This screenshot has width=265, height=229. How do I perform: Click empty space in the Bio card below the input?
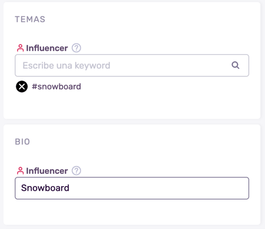point(132,212)
